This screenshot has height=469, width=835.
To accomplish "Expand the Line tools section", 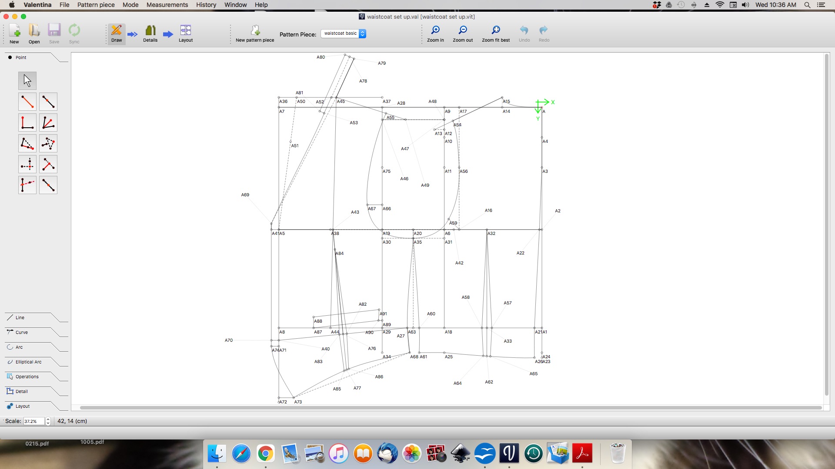I will [37, 317].
